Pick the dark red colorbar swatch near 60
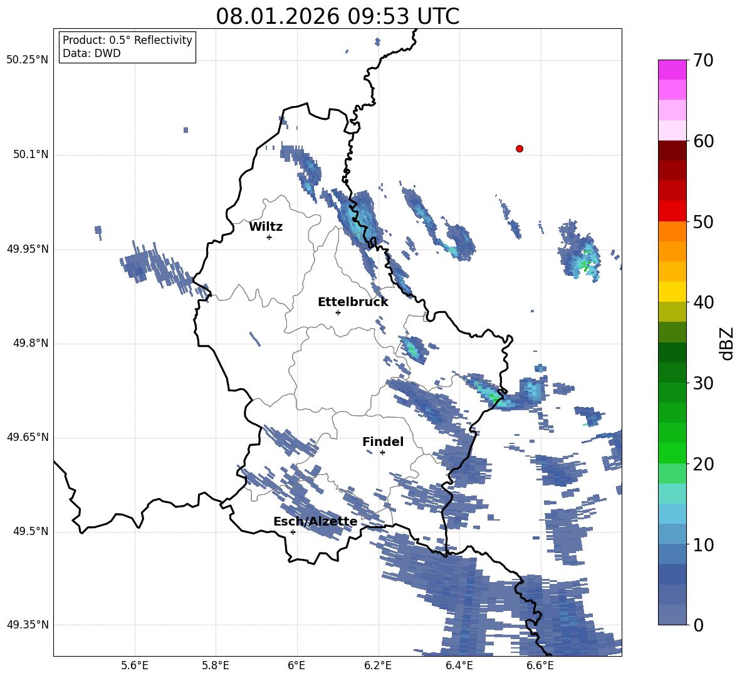 click(672, 151)
